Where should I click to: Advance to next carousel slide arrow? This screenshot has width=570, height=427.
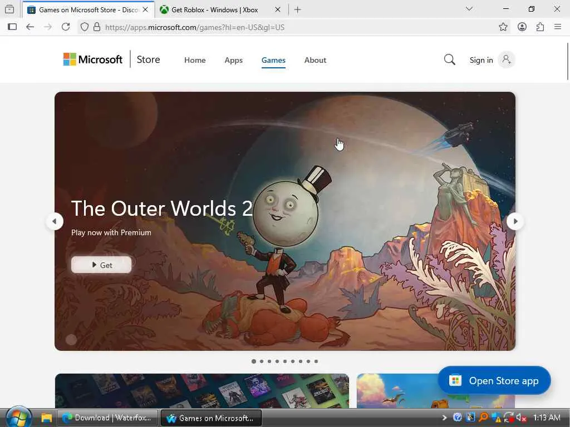(515, 221)
